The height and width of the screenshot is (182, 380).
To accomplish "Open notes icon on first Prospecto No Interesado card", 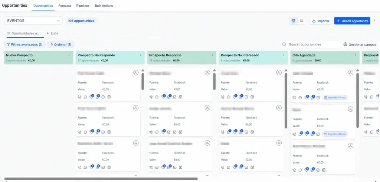I will click(x=240, y=97).
